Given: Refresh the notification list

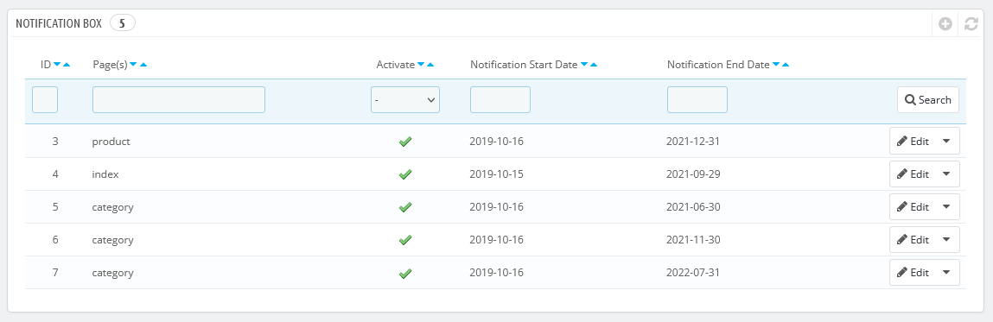Looking at the screenshot, I should click(x=971, y=24).
